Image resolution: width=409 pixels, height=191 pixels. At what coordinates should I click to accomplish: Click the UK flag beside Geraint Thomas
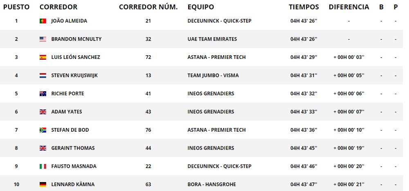pyautogui.click(x=43, y=148)
